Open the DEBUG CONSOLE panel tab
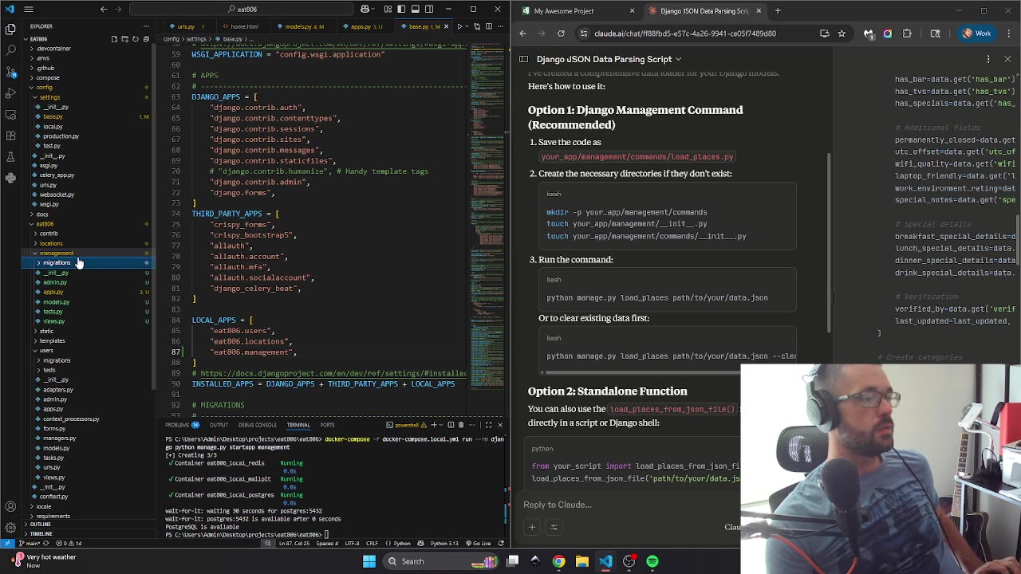The image size is (1021, 574). 257,425
